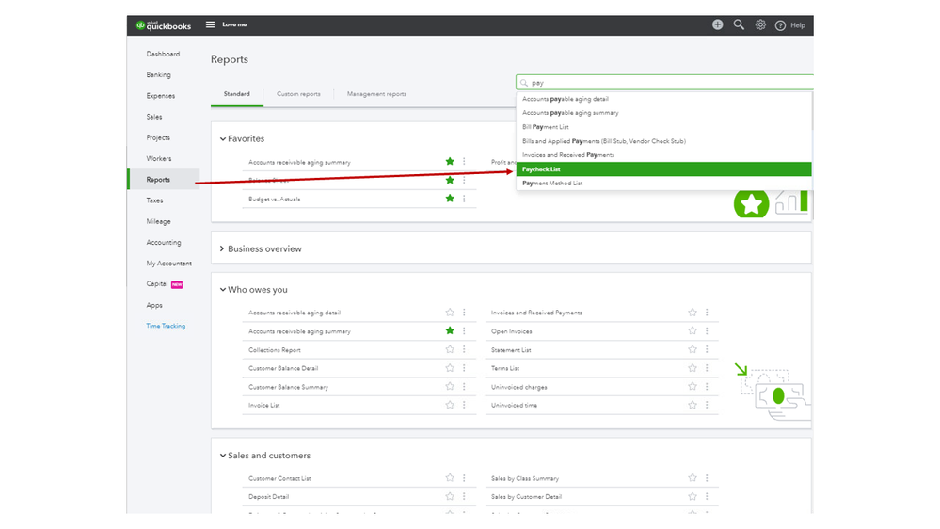Collapse the Sales and customers section

coord(223,456)
